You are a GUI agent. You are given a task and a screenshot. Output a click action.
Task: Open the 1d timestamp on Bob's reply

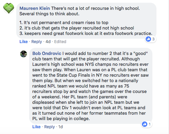[60, 127]
